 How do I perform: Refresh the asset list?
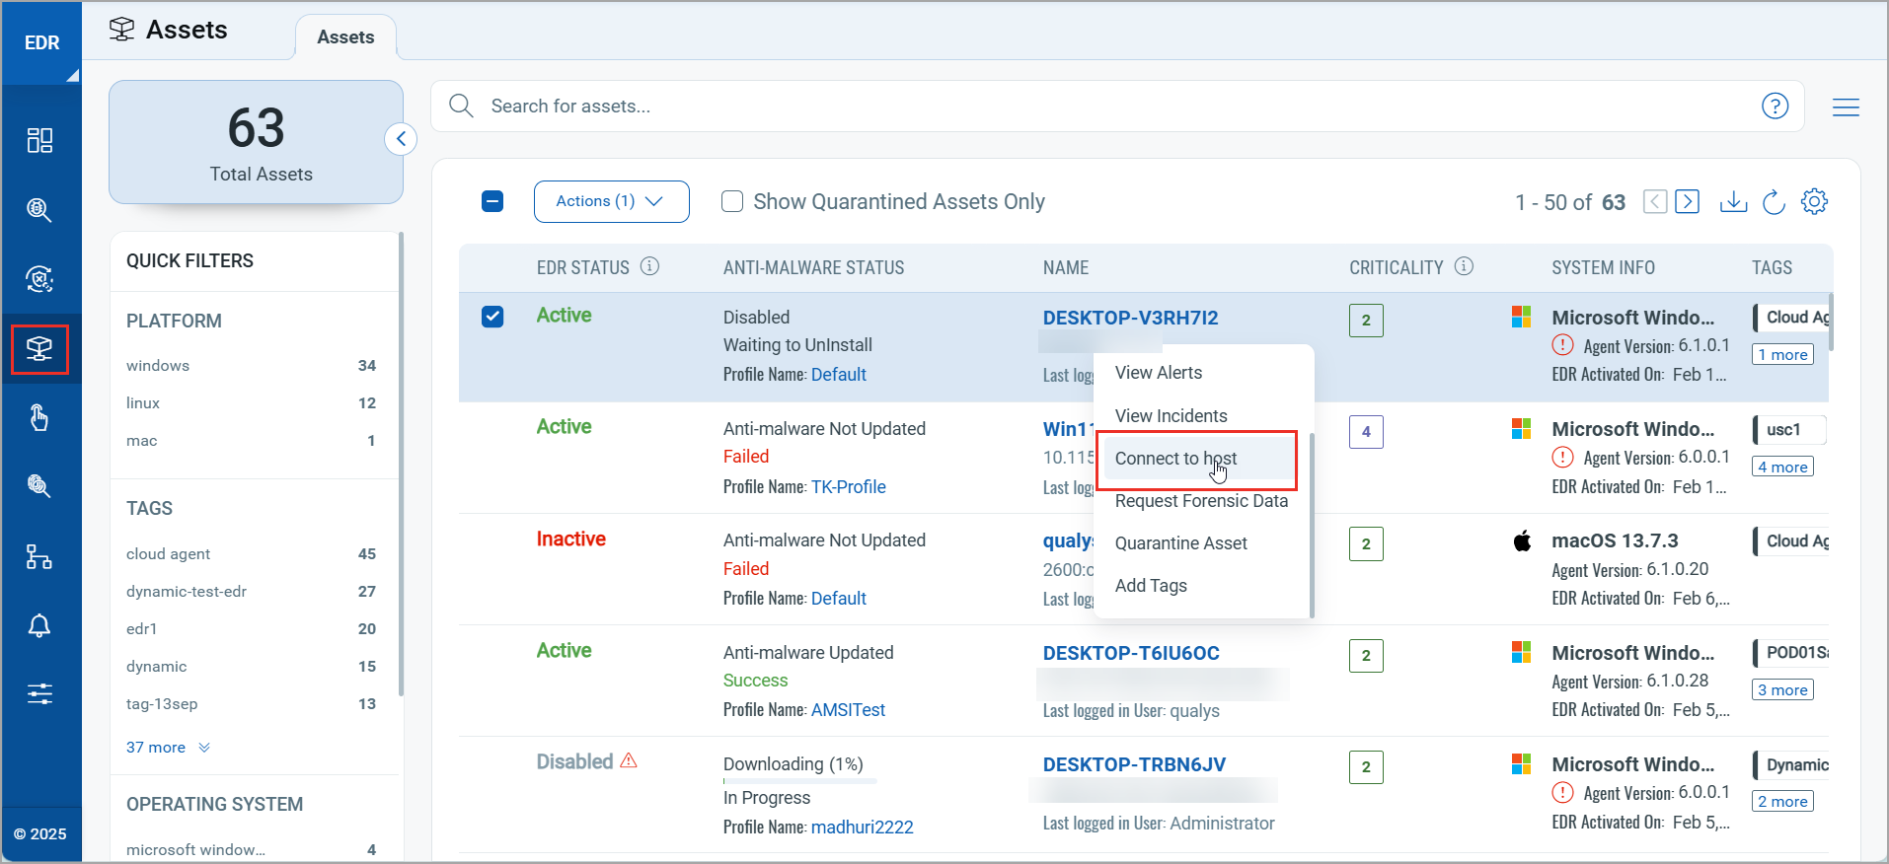pyautogui.click(x=1774, y=201)
